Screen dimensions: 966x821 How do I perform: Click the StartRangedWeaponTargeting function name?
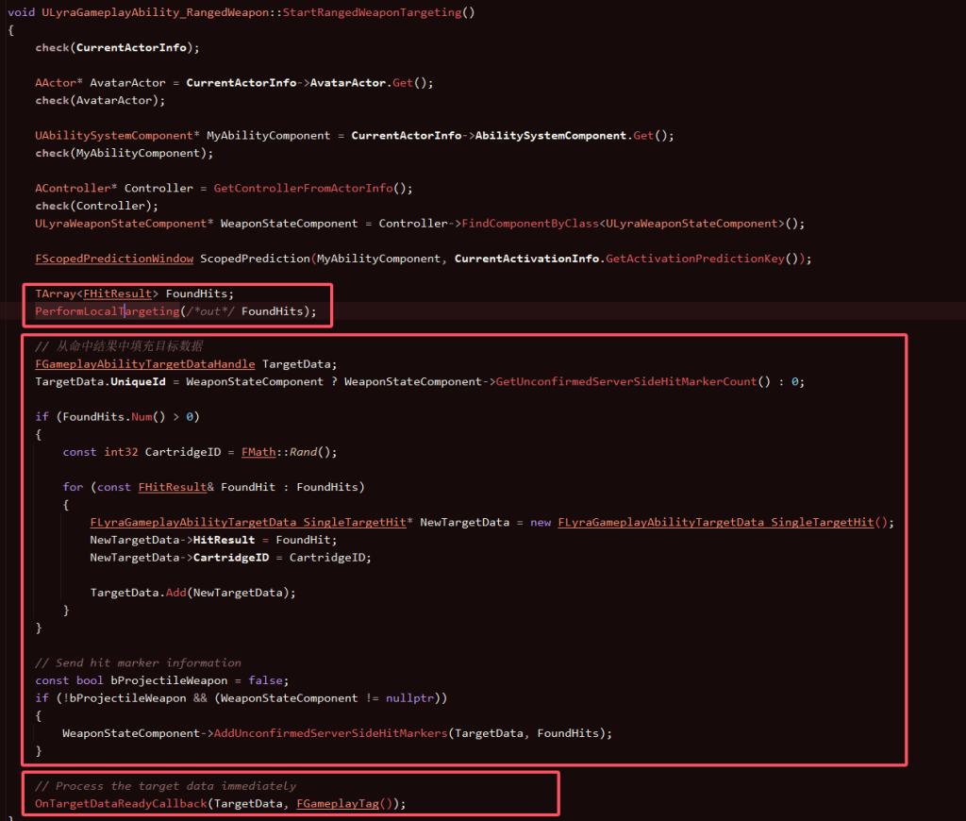381,12
